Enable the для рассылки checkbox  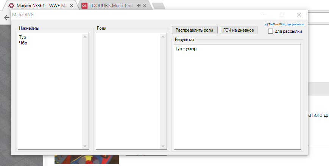point(271,31)
